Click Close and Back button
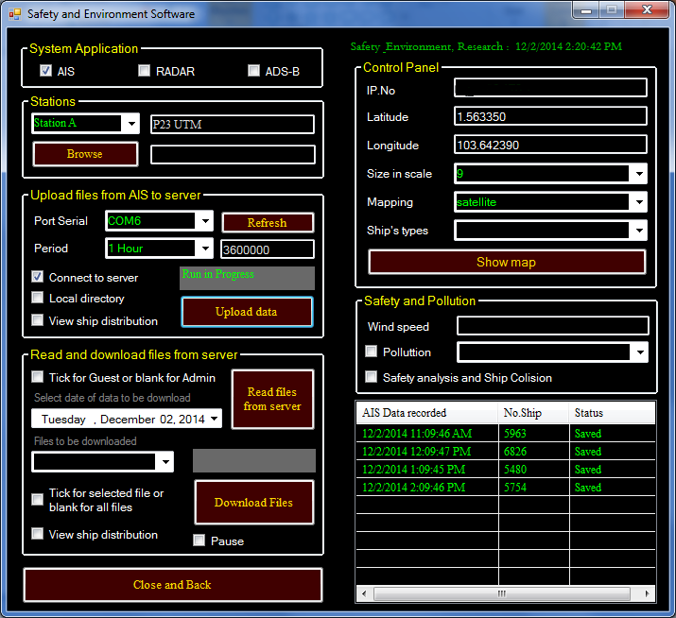This screenshot has height=618, width=676. click(x=172, y=585)
